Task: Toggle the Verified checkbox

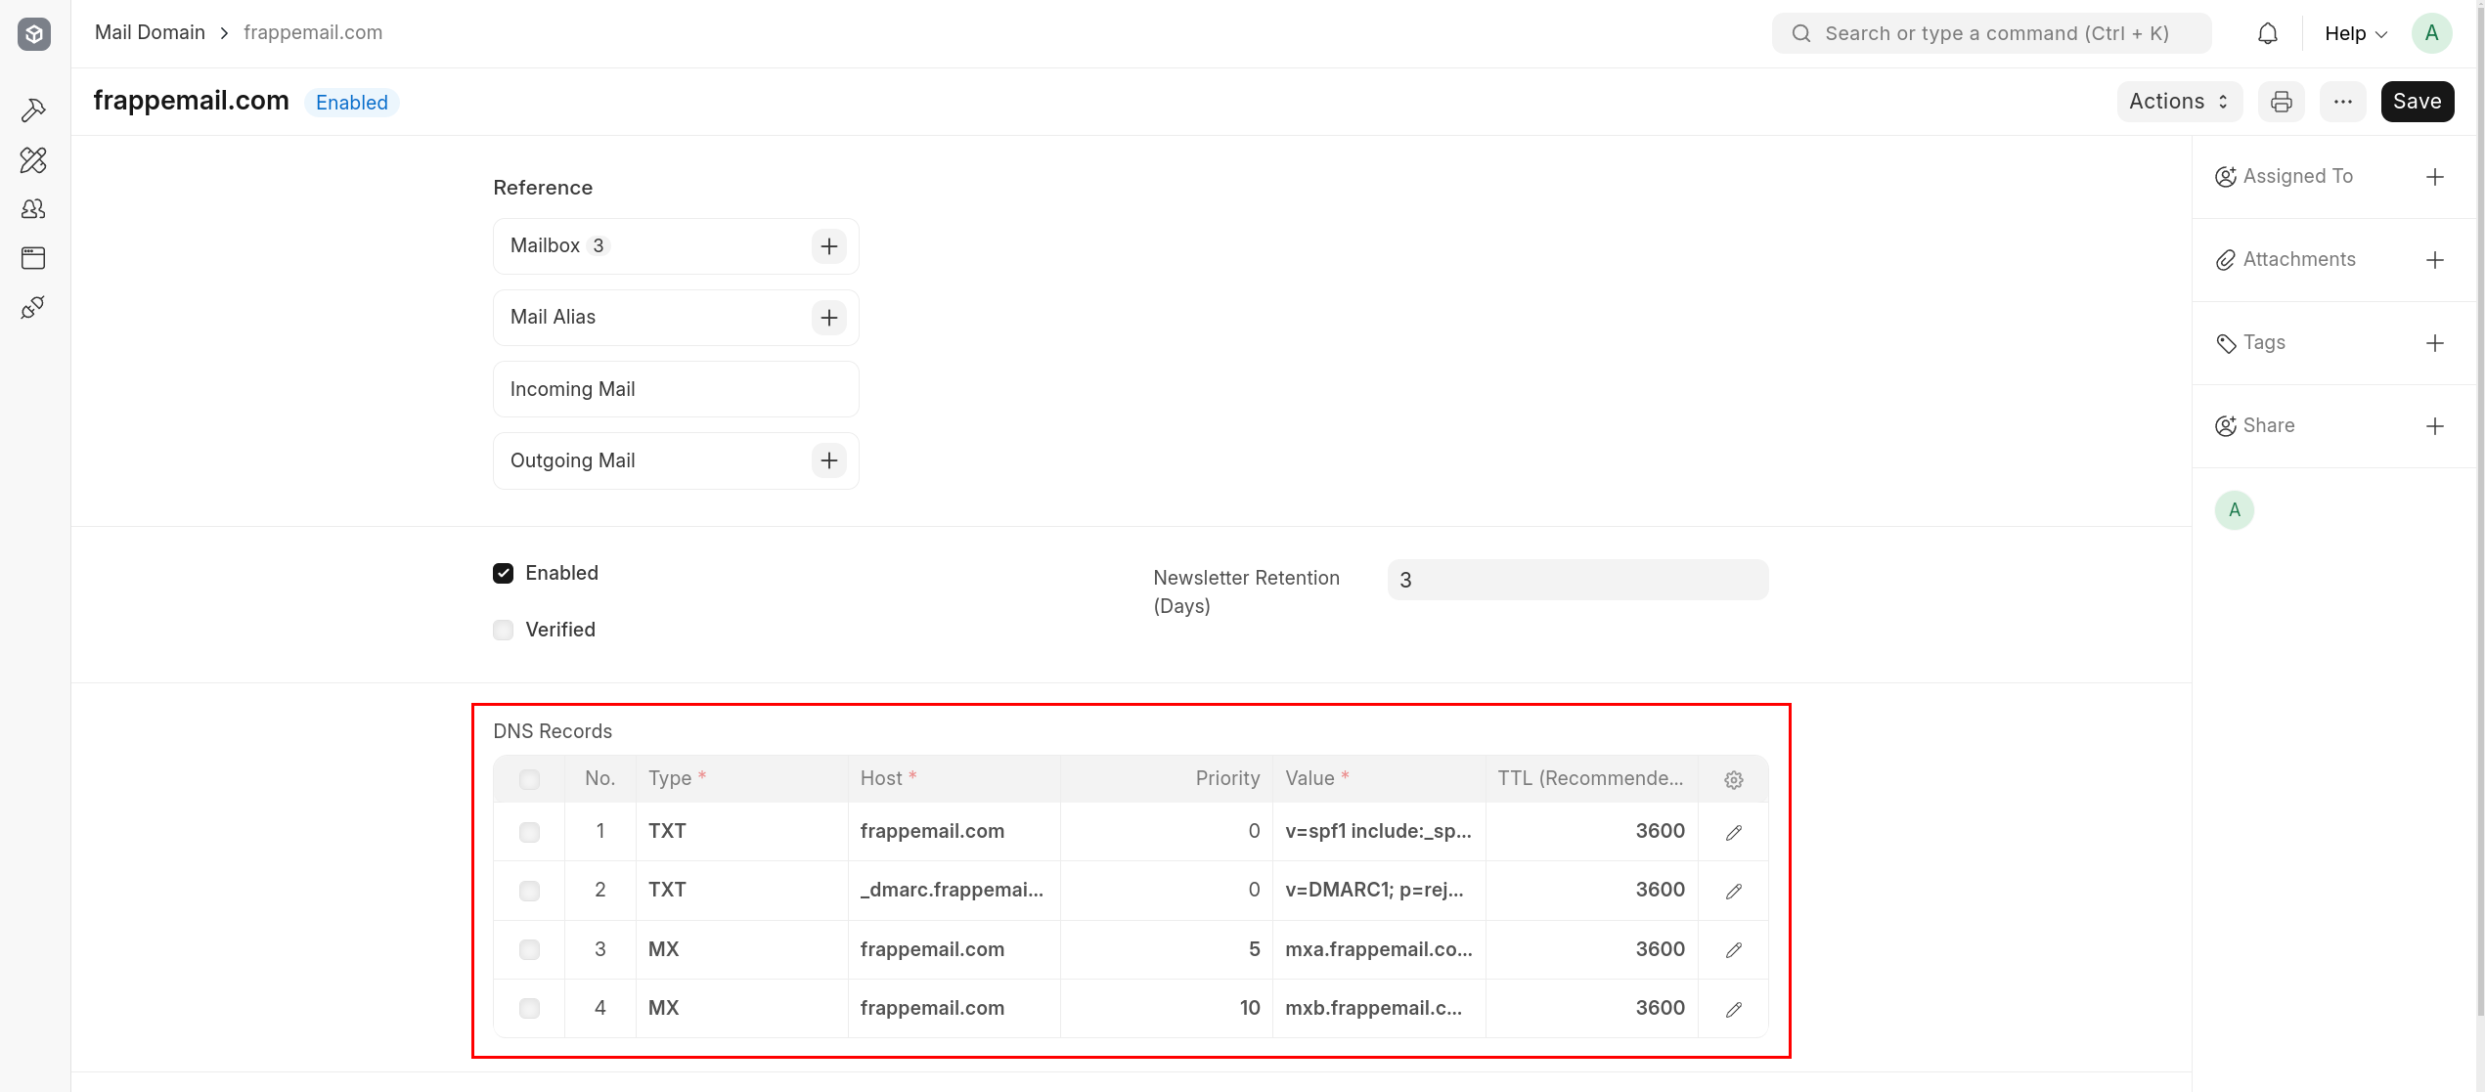Action: click(x=504, y=630)
